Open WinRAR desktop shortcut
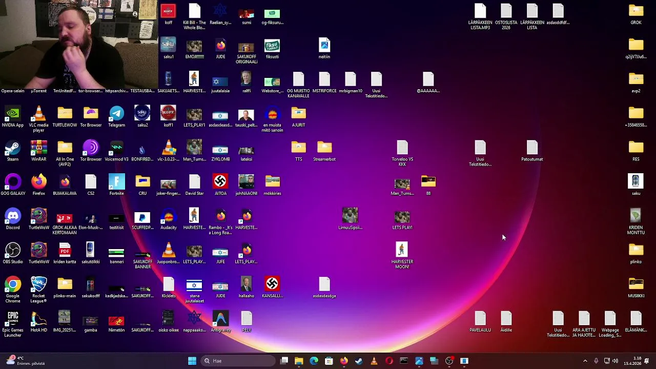The width and height of the screenshot is (656, 369). click(x=38, y=151)
